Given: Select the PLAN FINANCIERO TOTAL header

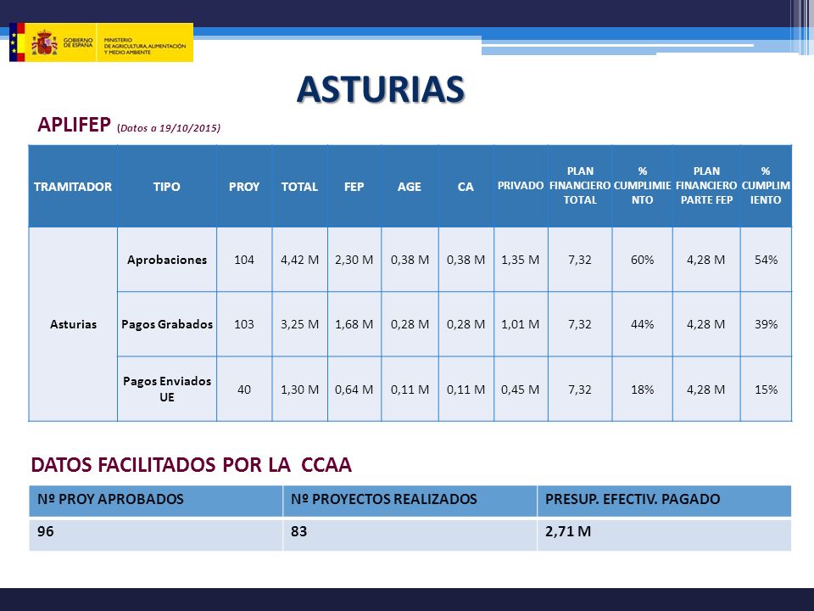Looking at the screenshot, I should (580, 186).
